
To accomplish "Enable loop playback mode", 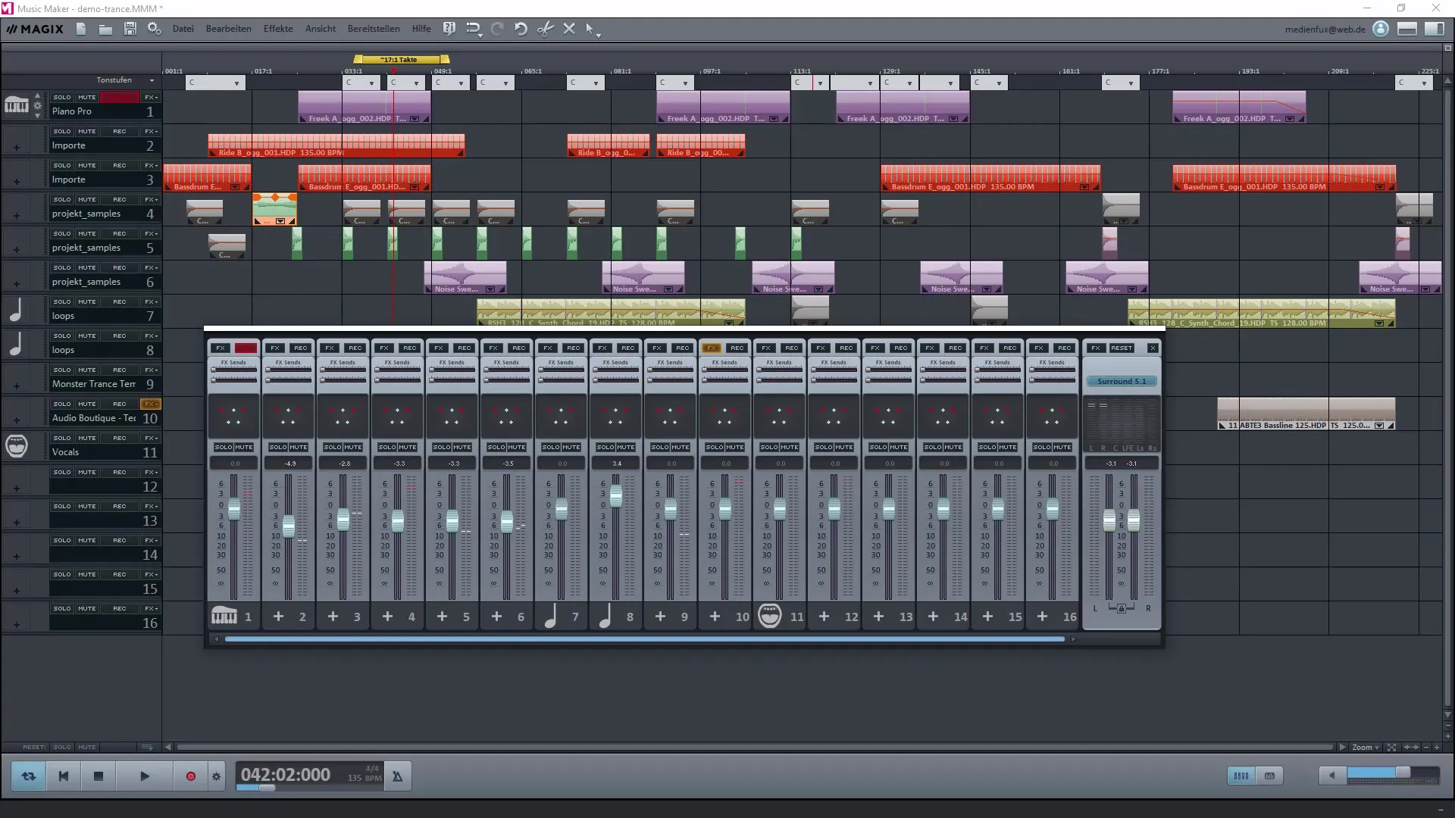I will (x=29, y=776).
